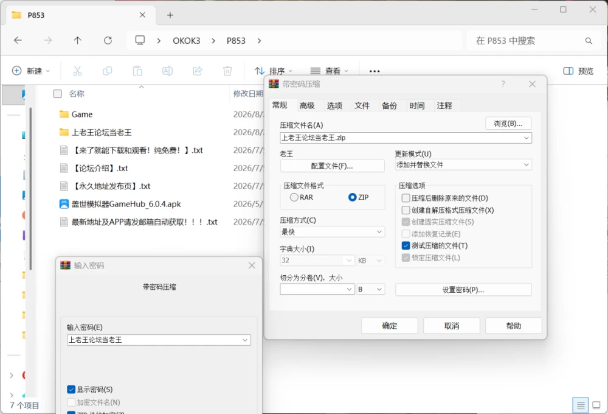
Task: Click the 浏览(B)... button
Action: pos(508,124)
